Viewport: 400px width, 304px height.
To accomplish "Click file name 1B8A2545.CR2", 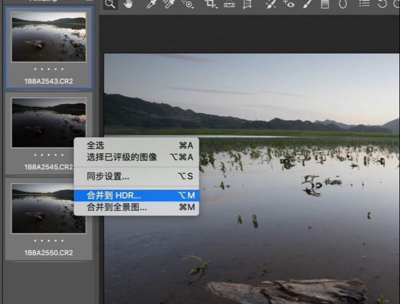I will pos(48,167).
